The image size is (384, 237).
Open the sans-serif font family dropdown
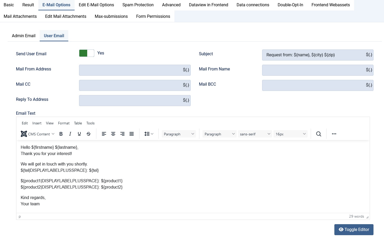coord(255,134)
